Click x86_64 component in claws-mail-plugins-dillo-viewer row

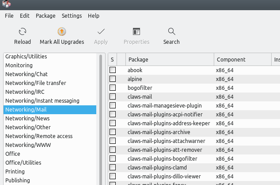click(225, 177)
